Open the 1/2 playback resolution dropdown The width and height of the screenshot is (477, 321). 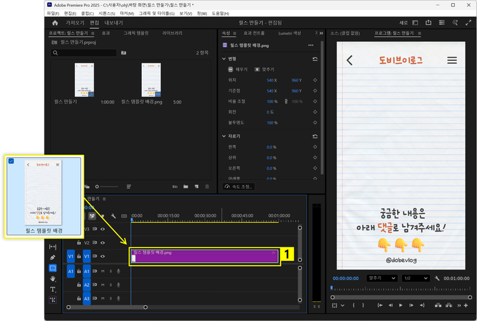point(415,278)
